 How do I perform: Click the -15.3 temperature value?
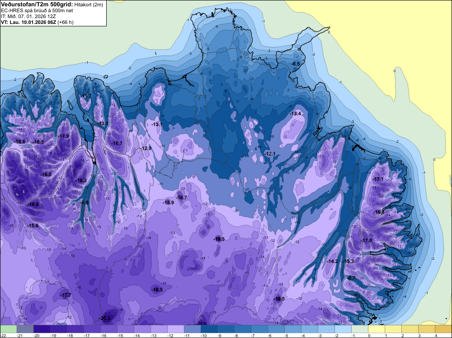[348, 261]
